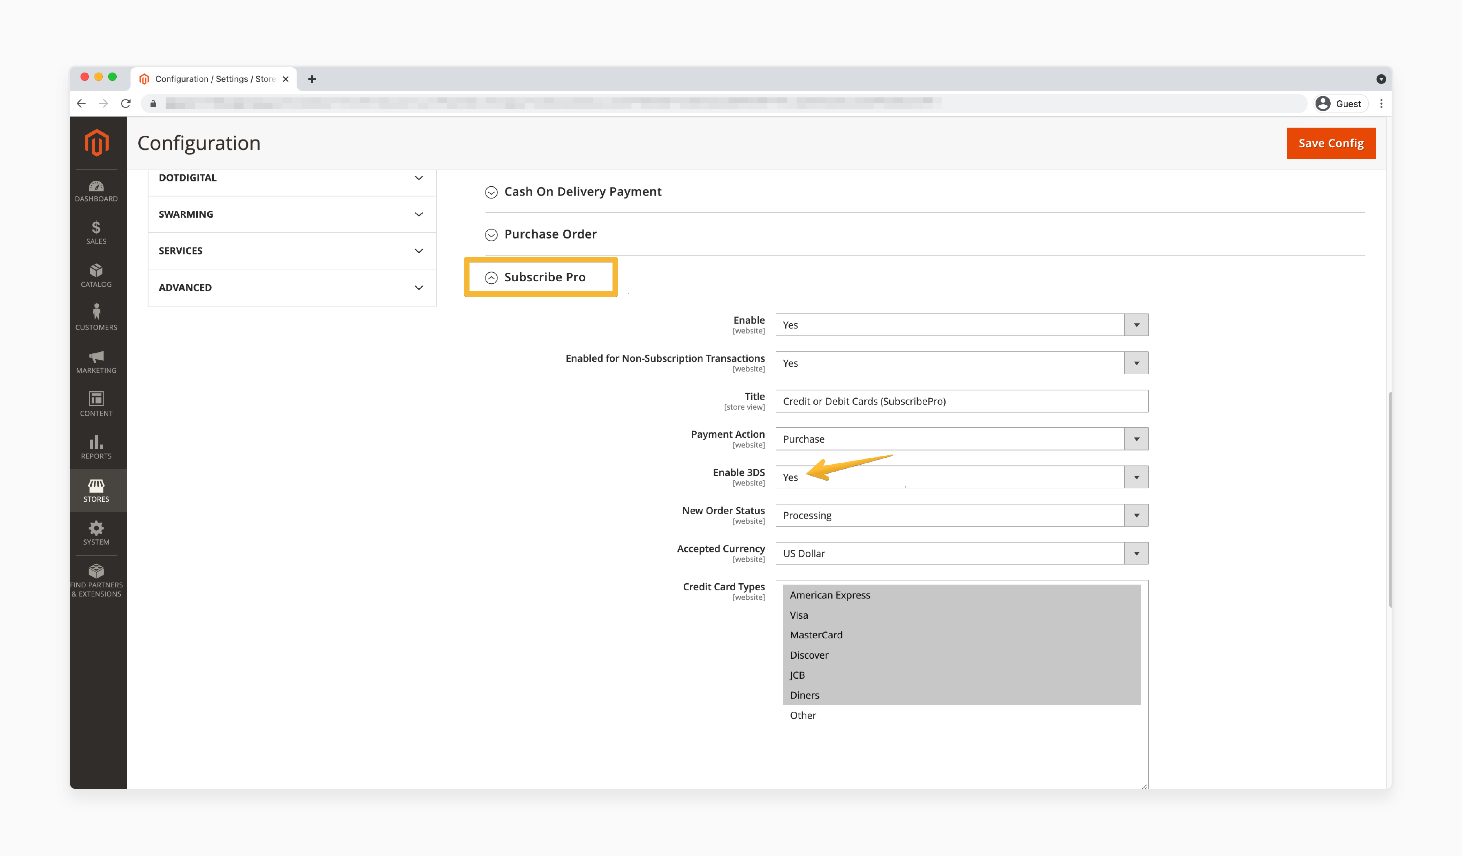Expand the SWARMING section
This screenshot has width=1462, height=856.
pos(292,214)
